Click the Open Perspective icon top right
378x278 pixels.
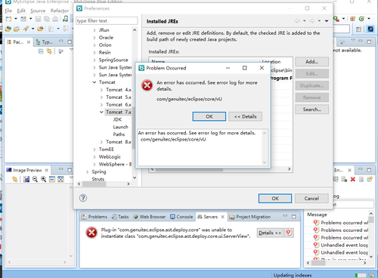(x=358, y=29)
